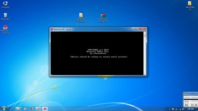
Task: Click the "Device should be asking to verify" line
Action: pos(99,57)
